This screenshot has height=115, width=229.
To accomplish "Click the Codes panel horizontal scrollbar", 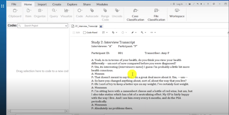I will 38,111.
